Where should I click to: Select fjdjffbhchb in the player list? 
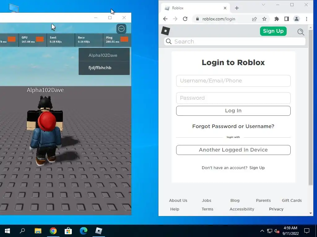tap(104, 68)
